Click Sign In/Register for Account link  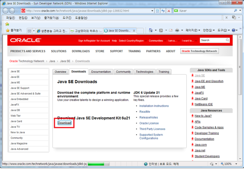[94, 41]
